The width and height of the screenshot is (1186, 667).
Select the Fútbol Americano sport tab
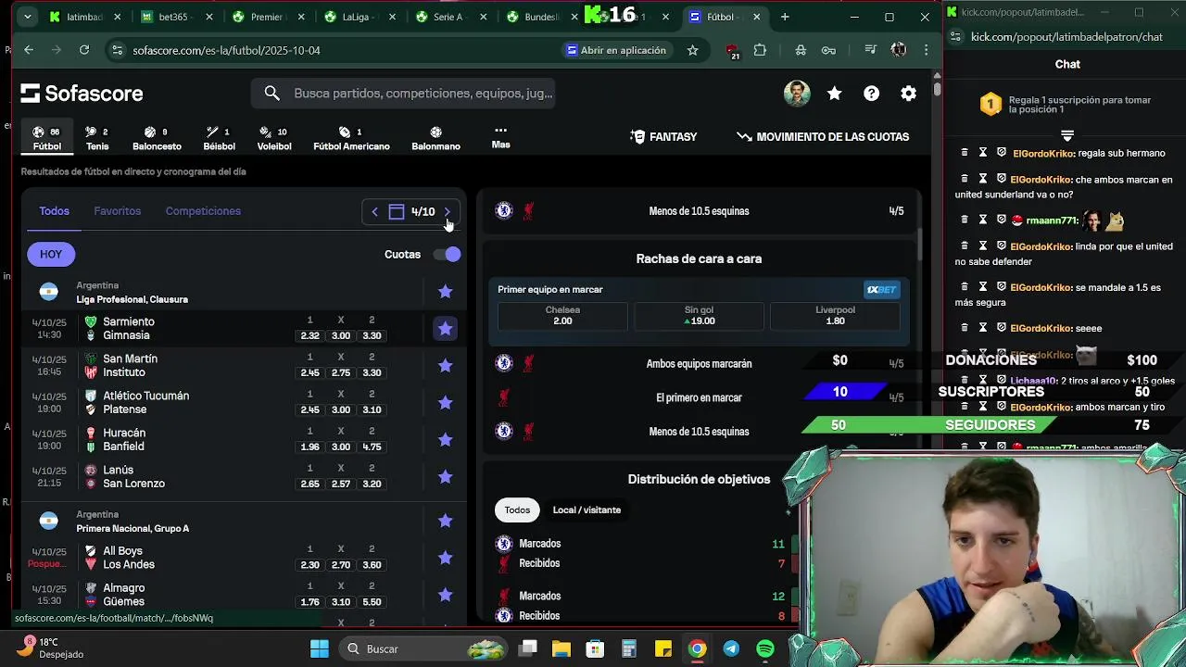tap(351, 139)
